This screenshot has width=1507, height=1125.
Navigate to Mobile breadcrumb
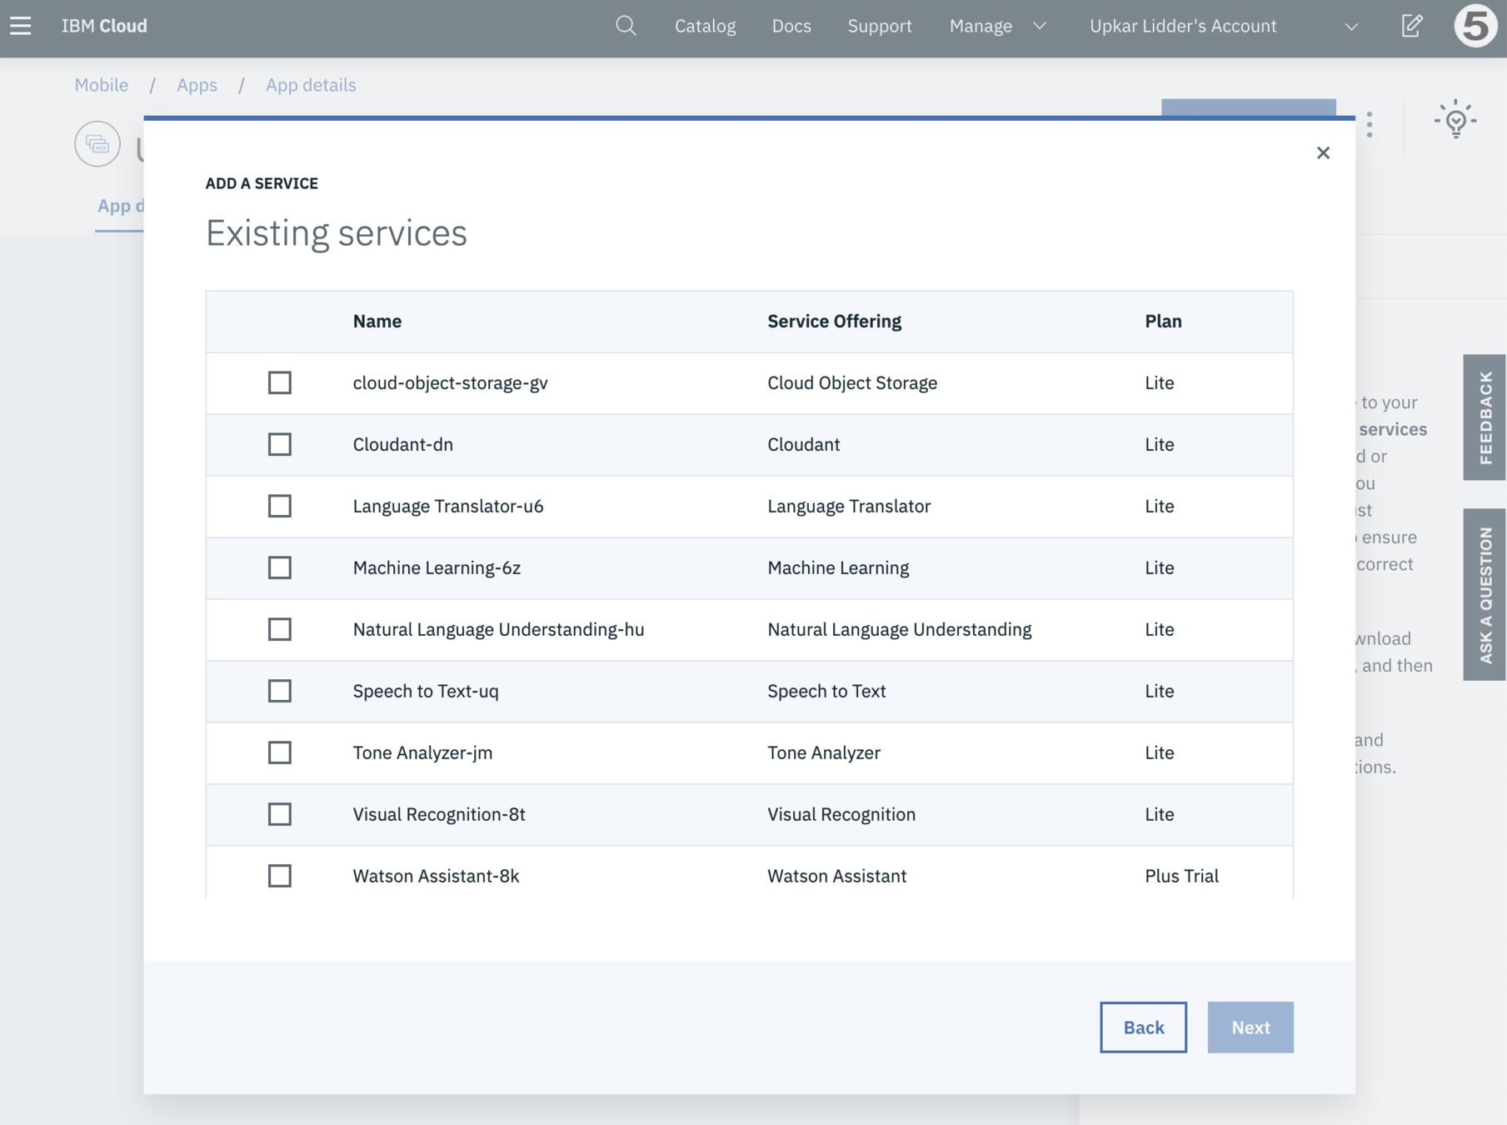tap(102, 85)
